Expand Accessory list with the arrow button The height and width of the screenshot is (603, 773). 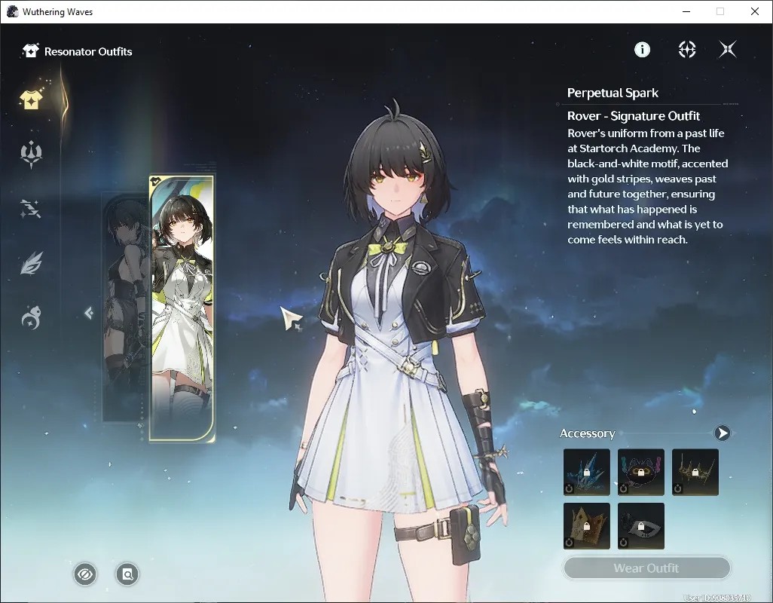(723, 433)
